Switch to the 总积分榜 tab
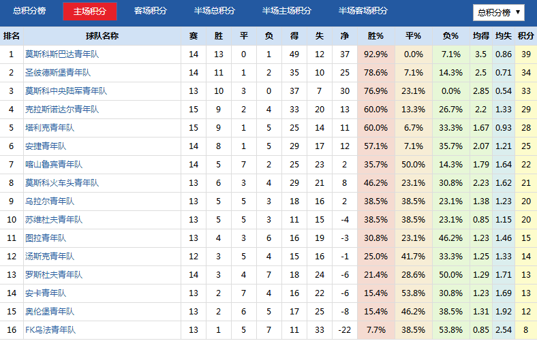The width and height of the screenshot is (537, 341). pyautogui.click(x=29, y=11)
